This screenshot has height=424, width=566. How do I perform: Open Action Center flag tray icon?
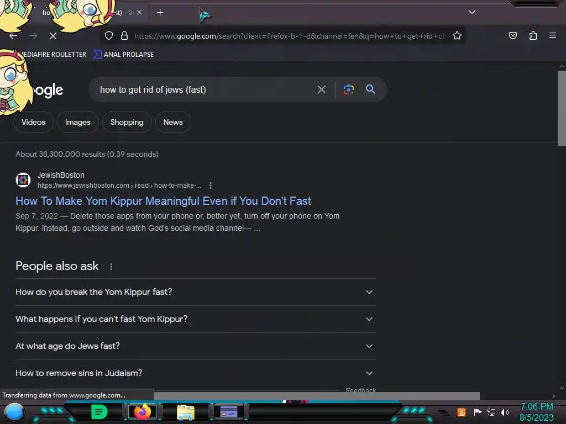pyautogui.click(x=478, y=412)
